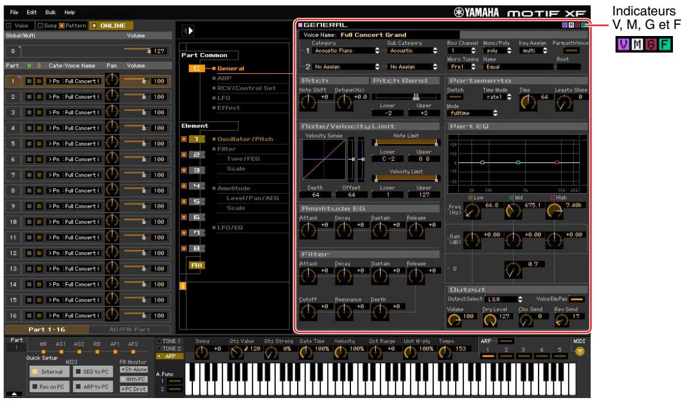Screen dimensions: 683x401
Task: Click the Portamento Time knob
Action: click(529, 103)
